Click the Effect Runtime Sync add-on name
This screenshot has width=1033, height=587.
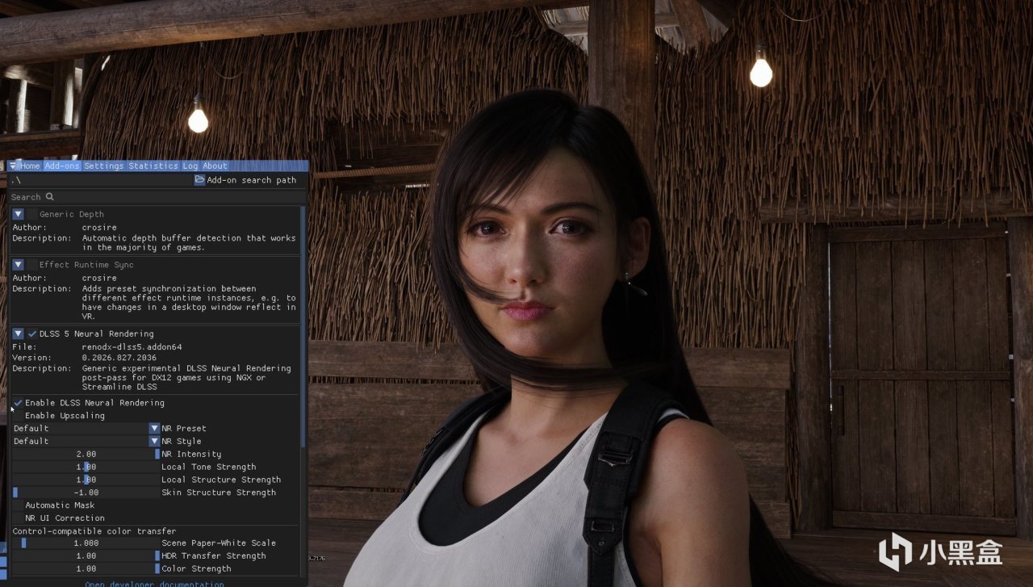[86, 264]
